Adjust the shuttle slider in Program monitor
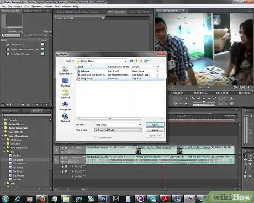The height and width of the screenshot is (203, 254). coord(204,101)
